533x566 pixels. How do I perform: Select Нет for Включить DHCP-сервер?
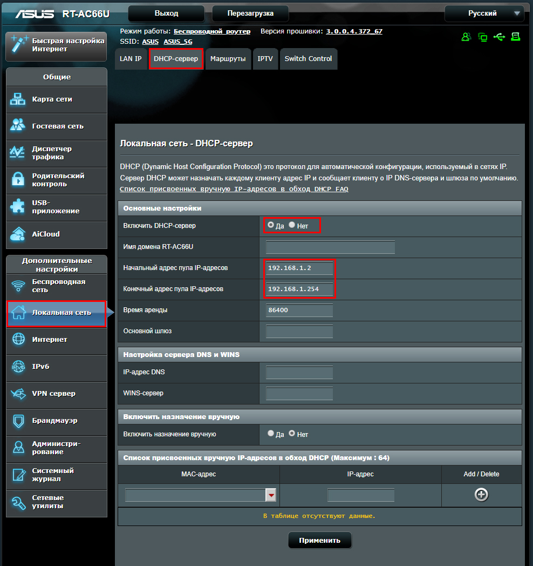tap(292, 225)
